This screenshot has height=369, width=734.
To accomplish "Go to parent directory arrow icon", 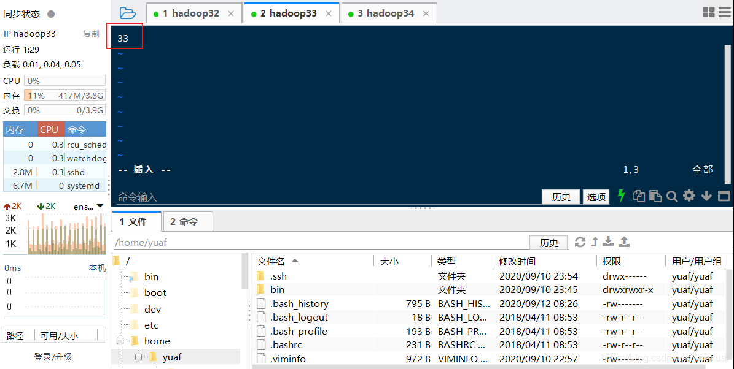I will (595, 242).
